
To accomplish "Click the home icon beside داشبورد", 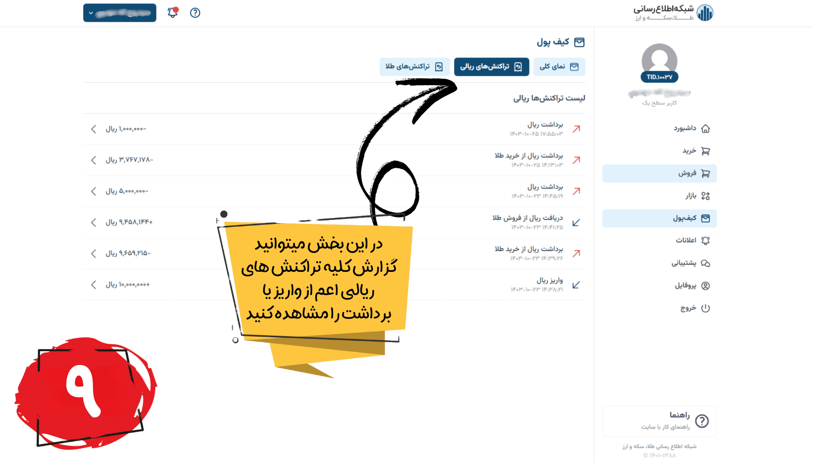I will tap(705, 129).
